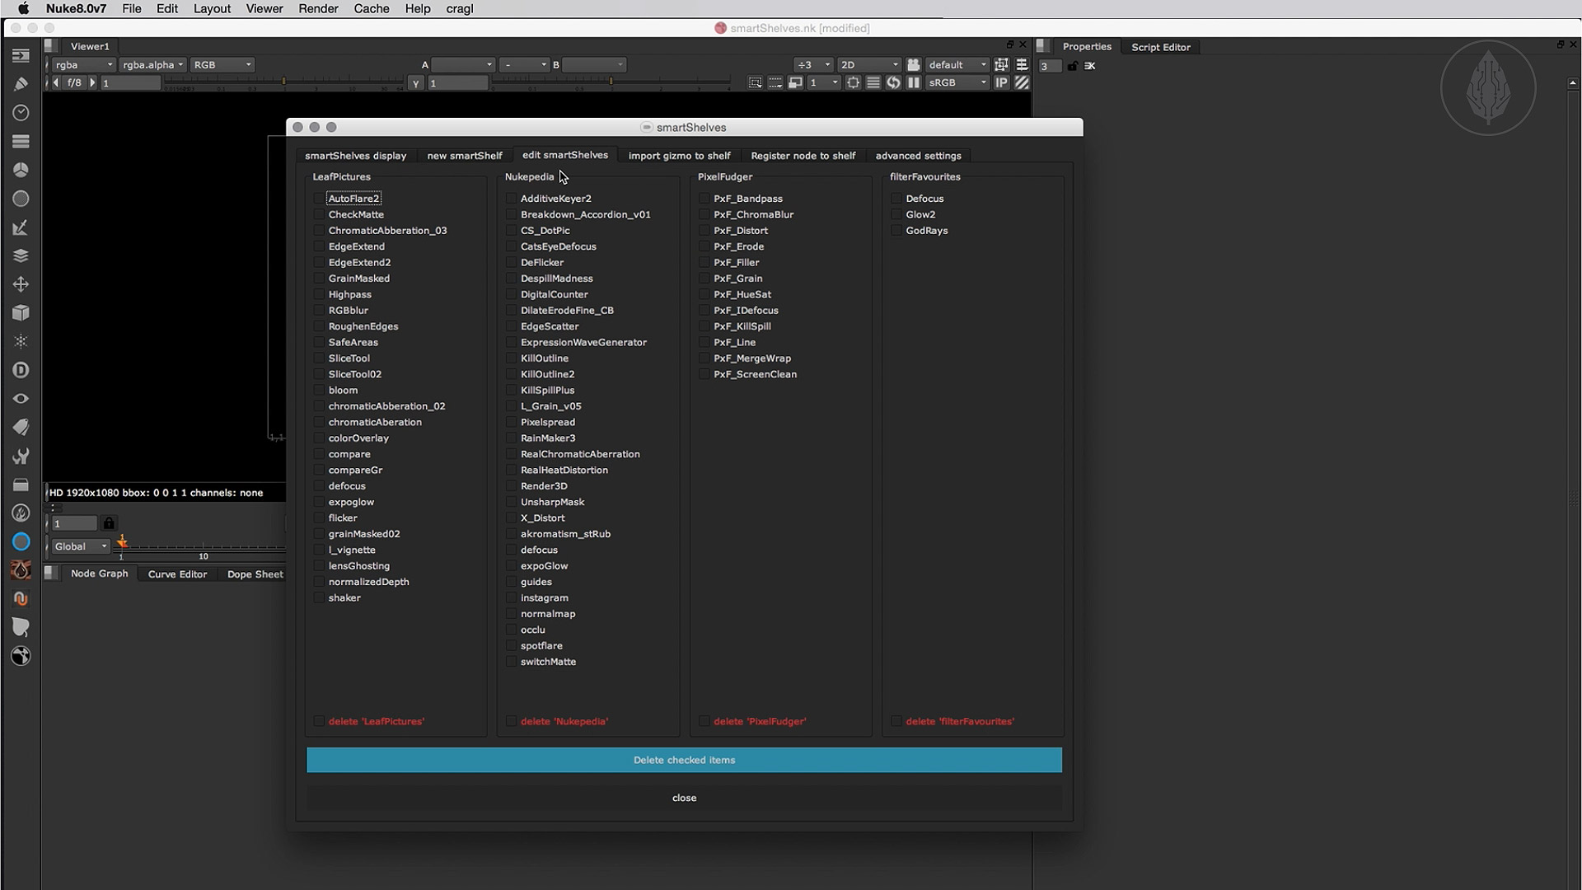Enable the delete 'Nukepedia' checkbox
Viewport: 1582px width, 890px height.
[511, 722]
